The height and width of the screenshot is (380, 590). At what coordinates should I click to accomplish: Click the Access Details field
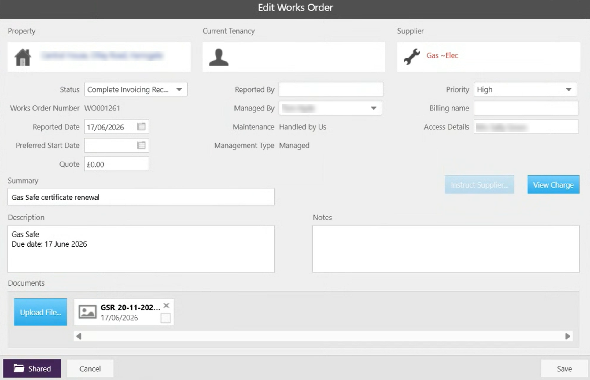click(x=526, y=127)
